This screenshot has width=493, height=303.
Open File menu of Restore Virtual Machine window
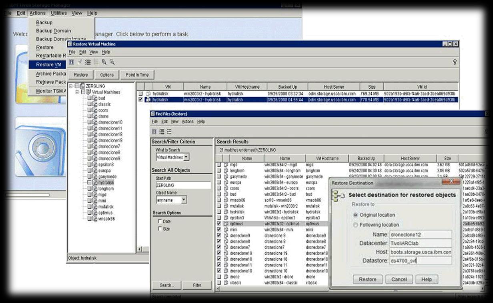(x=72, y=52)
